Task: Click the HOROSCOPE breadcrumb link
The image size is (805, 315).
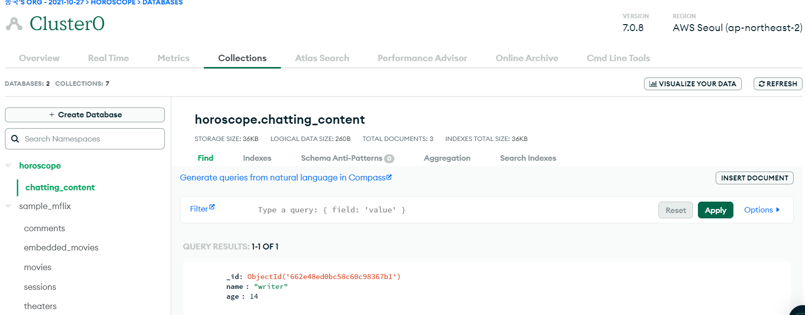Action: pos(113,2)
